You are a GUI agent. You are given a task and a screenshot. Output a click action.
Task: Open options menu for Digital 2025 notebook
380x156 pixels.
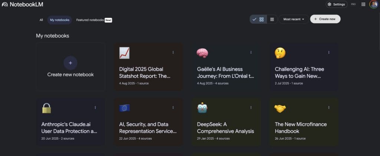tap(173, 52)
